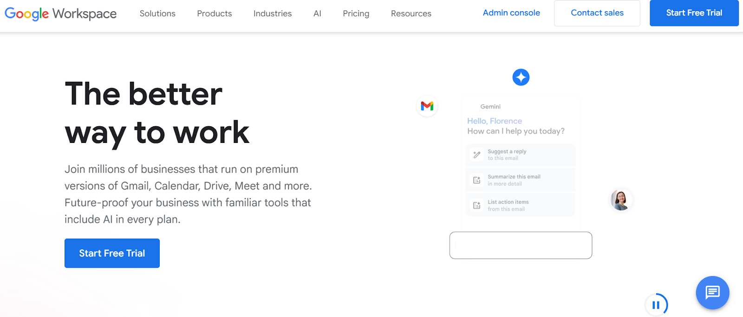Click the blue Gemini sparkle icon
743x317 pixels.
click(x=521, y=77)
